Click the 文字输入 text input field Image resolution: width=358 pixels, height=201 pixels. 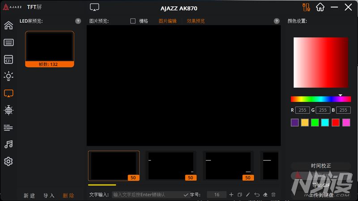point(148,195)
